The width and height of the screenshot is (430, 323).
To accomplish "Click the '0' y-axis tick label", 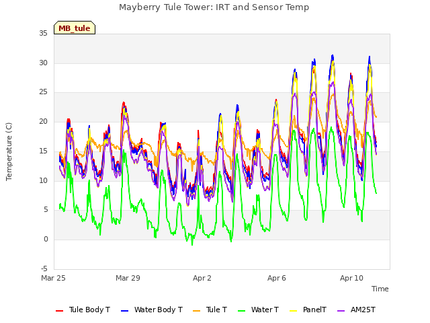I will (46, 240).
